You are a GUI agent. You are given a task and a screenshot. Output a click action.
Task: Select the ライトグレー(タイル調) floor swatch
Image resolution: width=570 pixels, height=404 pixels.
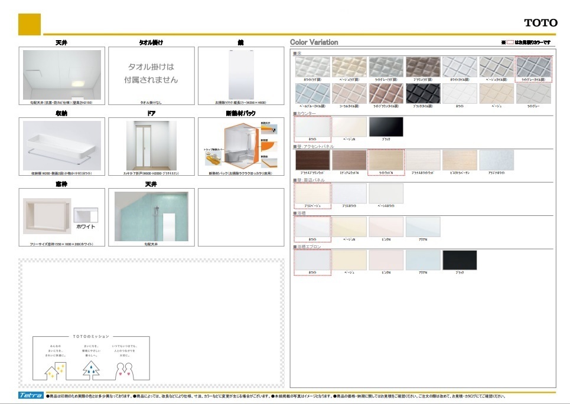(x=533, y=67)
